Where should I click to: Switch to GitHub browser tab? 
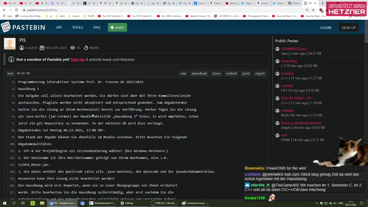(x=294, y=3)
